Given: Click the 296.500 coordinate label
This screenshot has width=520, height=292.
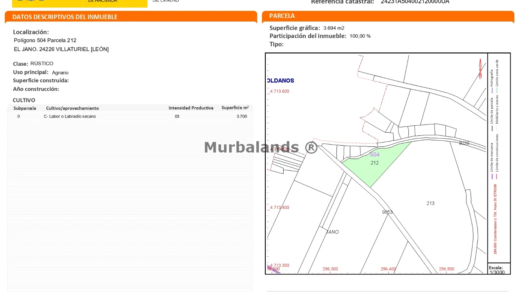Looking at the screenshot, I should (x=446, y=269).
